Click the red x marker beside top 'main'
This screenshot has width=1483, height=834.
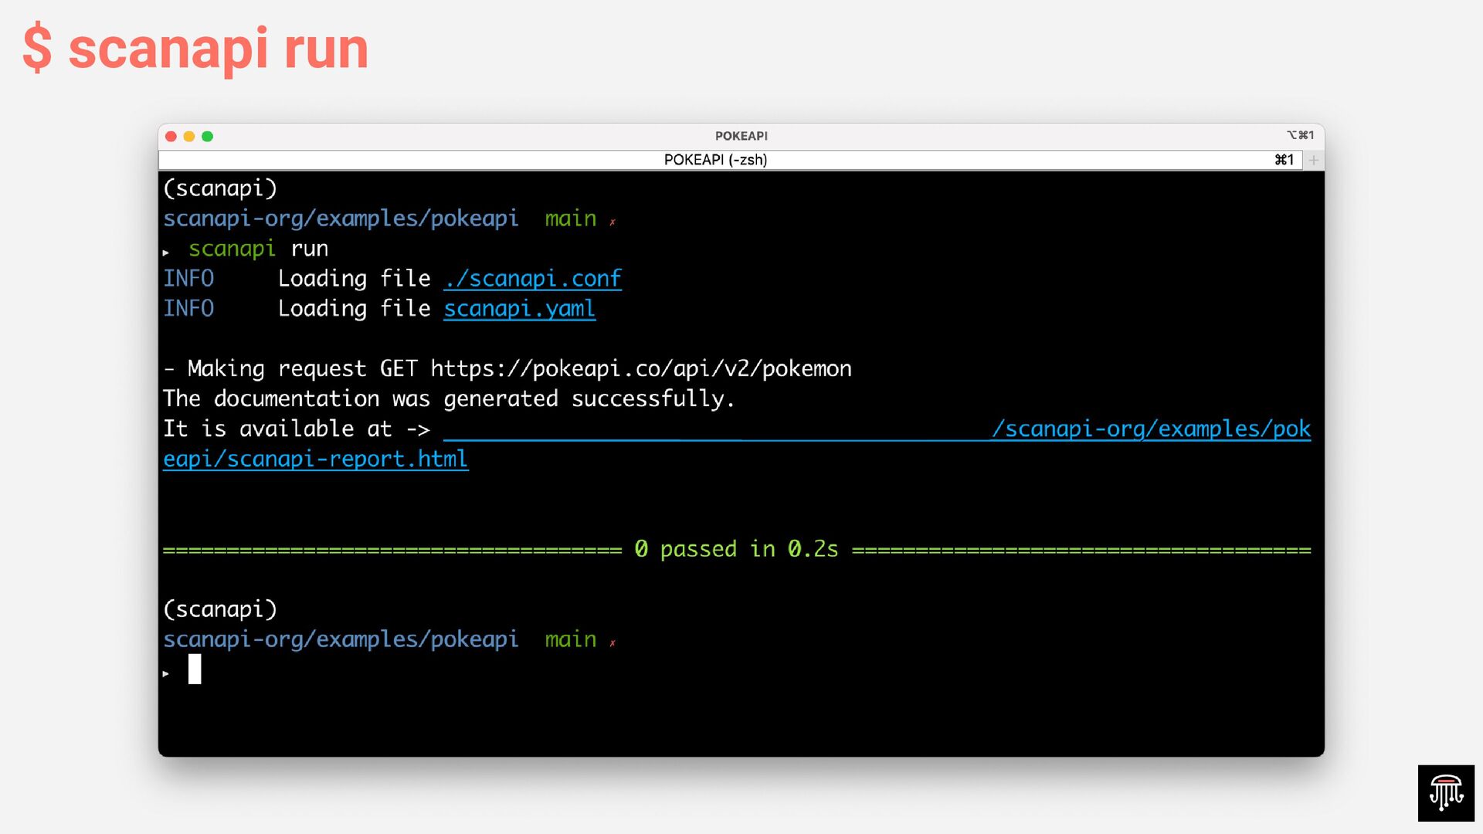613,222
